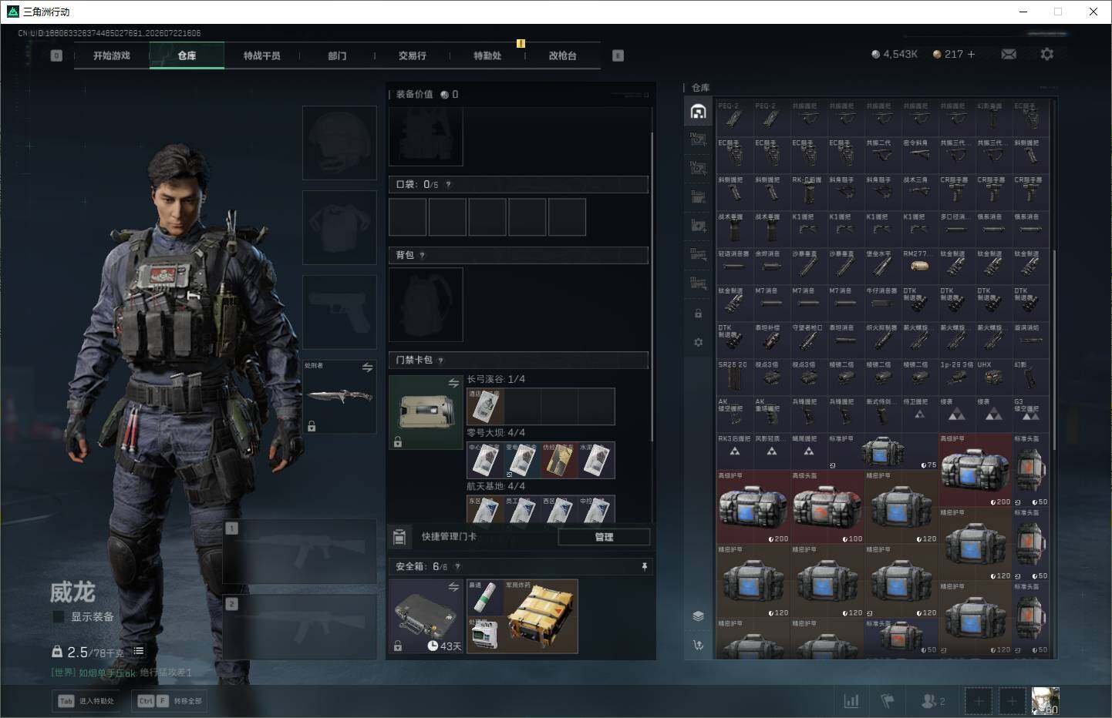This screenshot has height=718, width=1112.
Task: Click the stack layers icon in warehouse sidebar
Action: click(698, 616)
